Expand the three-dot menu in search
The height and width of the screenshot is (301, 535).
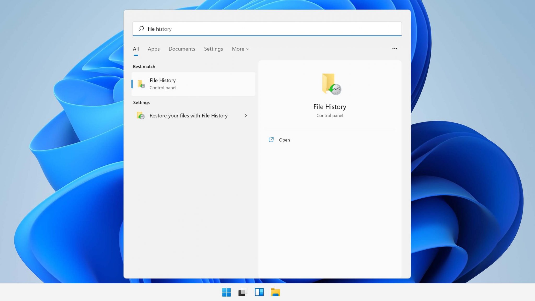(x=395, y=49)
